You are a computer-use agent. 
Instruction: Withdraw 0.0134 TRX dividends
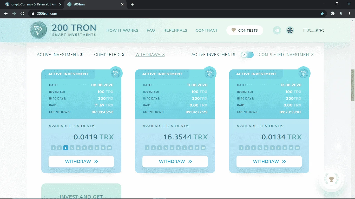(x=269, y=161)
